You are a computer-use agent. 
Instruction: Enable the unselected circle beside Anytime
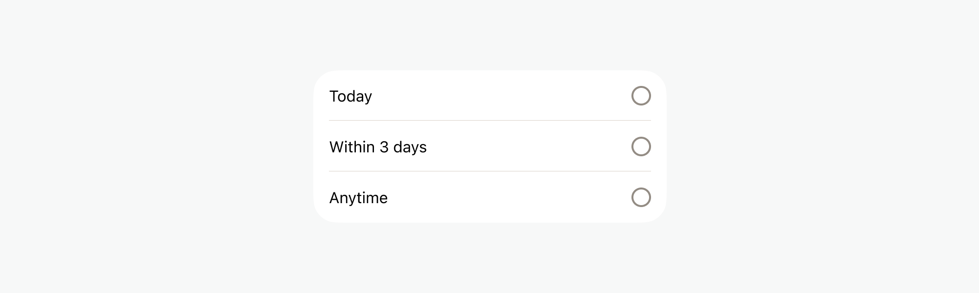641,197
